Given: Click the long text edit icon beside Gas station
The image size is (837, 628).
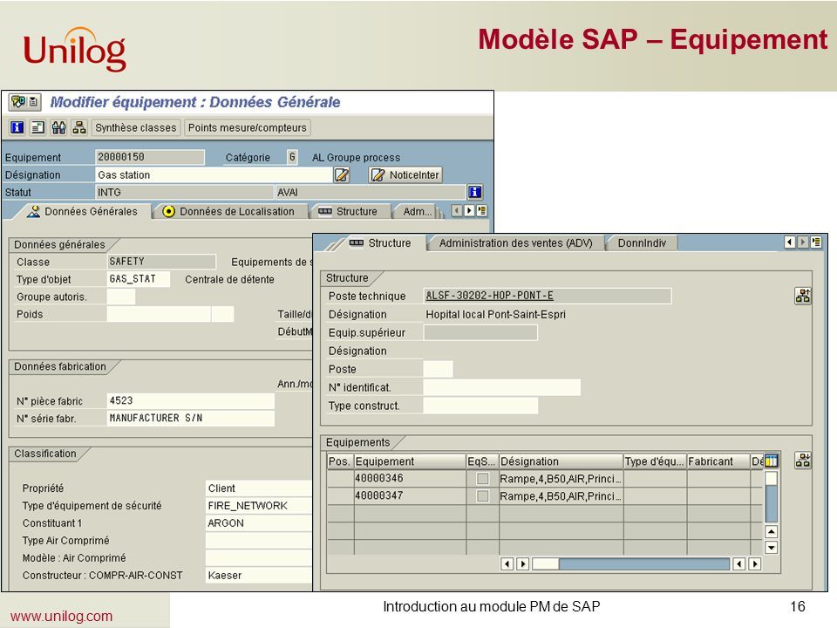Looking at the screenshot, I should (342, 174).
